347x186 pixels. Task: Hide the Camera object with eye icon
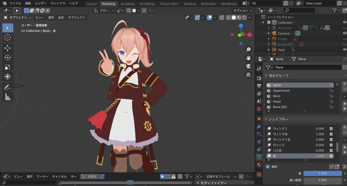coord(344,33)
